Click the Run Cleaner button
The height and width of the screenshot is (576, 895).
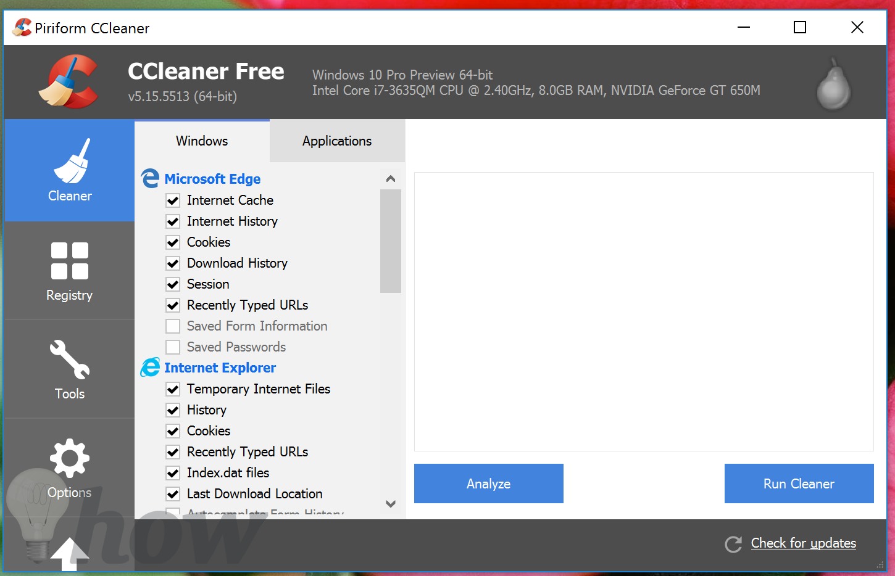click(799, 483)
